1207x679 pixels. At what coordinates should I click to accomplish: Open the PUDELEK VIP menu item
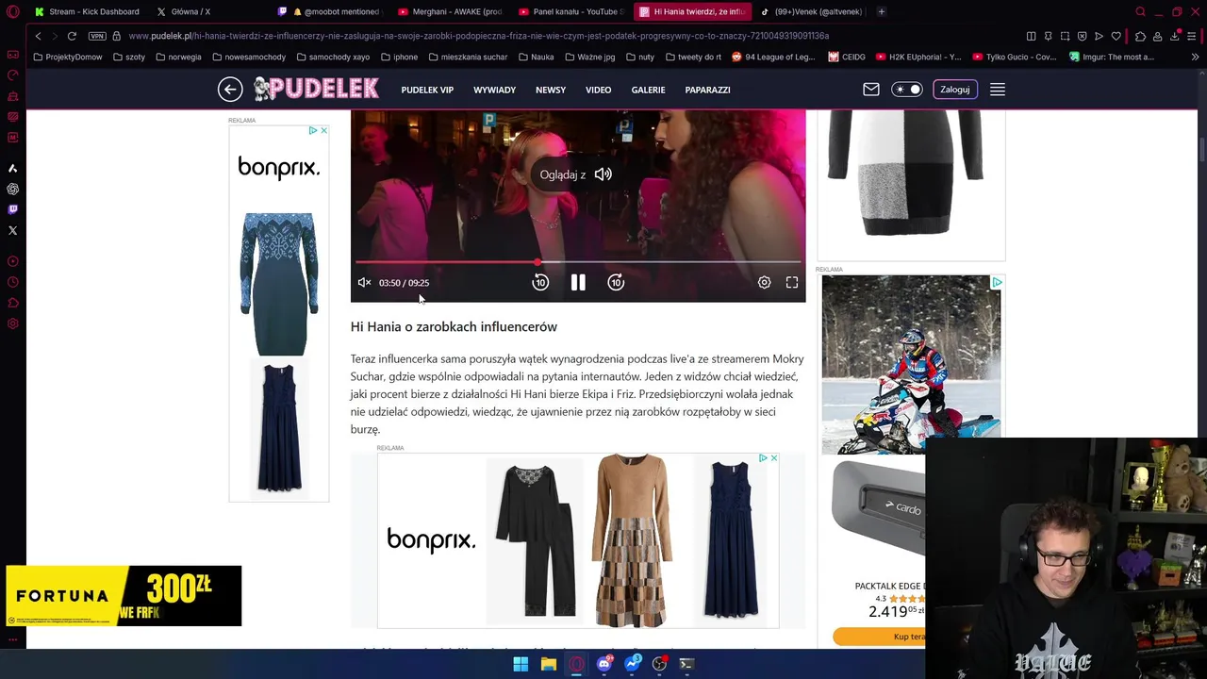pos(427,90)
